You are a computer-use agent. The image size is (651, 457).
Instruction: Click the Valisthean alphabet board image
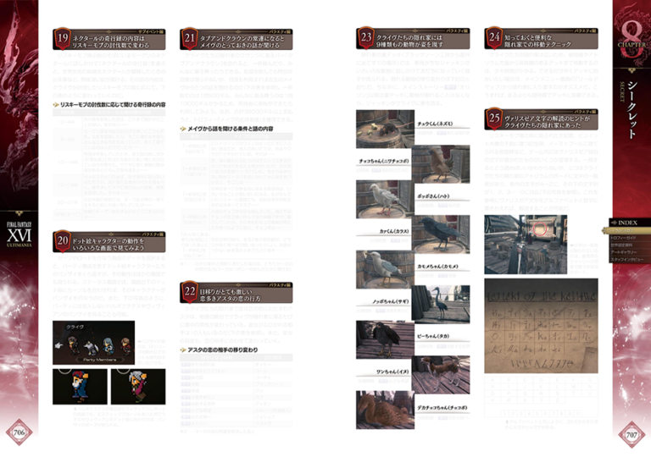542,326
